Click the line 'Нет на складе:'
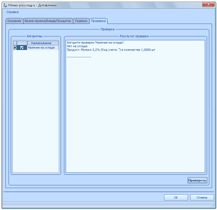 coord(78,46)
